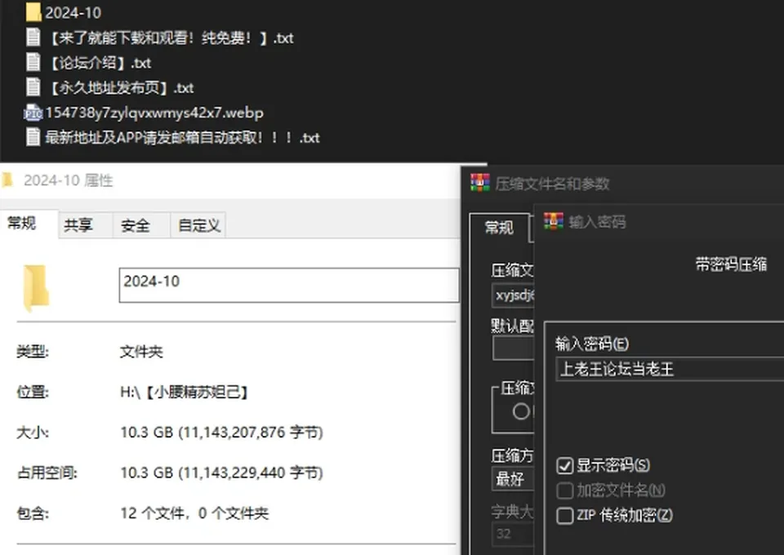This screenshot has height=555, width=784.
Task: Click the archive name field starting with xyjsdj
Action: coord(513,295)
